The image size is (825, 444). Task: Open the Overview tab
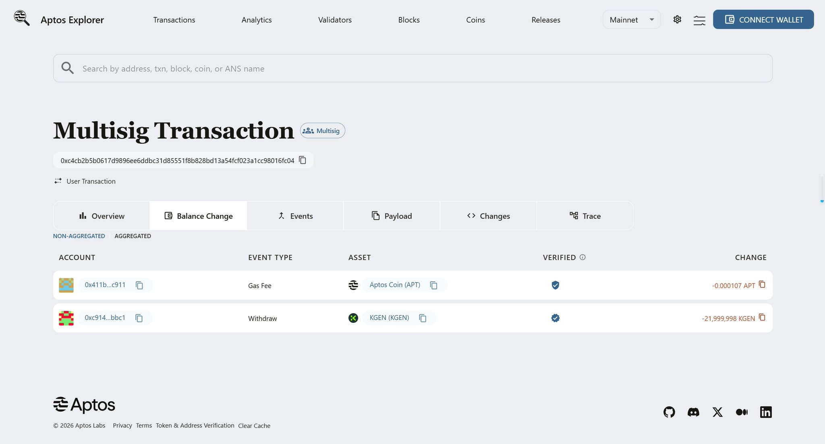[x=102, y=216]
